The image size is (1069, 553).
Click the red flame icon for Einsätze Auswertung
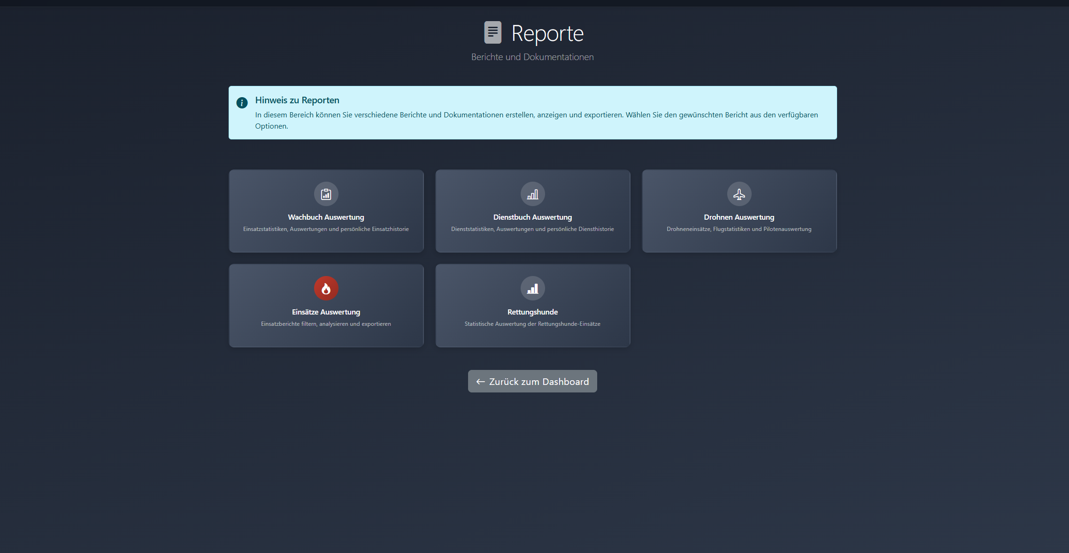tap(326, 288)
